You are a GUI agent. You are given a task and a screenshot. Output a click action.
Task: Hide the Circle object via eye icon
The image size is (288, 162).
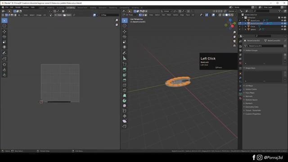click(x=282, y=27)
